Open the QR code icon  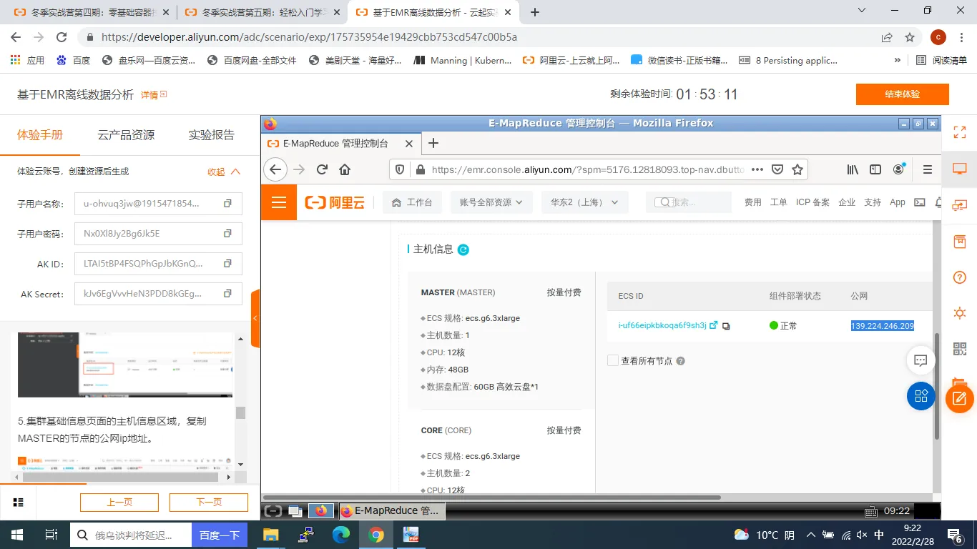pos(960,349)
